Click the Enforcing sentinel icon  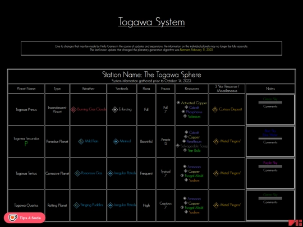(115, 109)
